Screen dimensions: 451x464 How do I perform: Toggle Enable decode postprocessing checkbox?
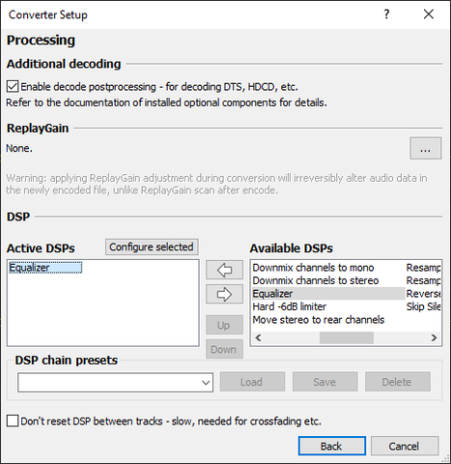(13, 87)
